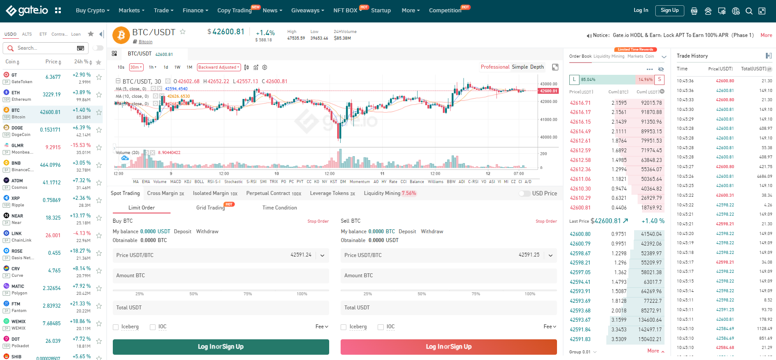Viewport: 776px width, 360px height.
Task: Switch Cum(USDT) column icon in order book
Action: (x=662, y=92)
